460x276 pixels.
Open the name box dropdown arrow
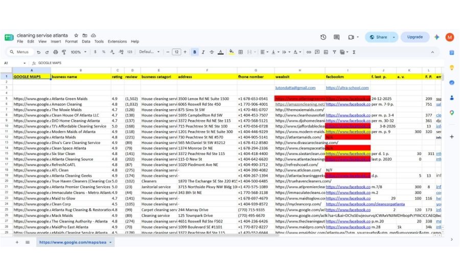[25, 63]
